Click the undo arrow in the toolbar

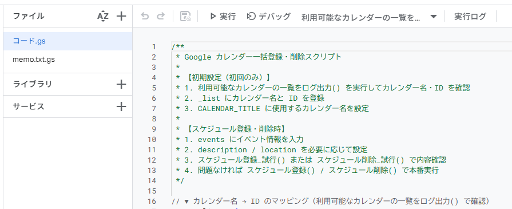tap(145, 17)
